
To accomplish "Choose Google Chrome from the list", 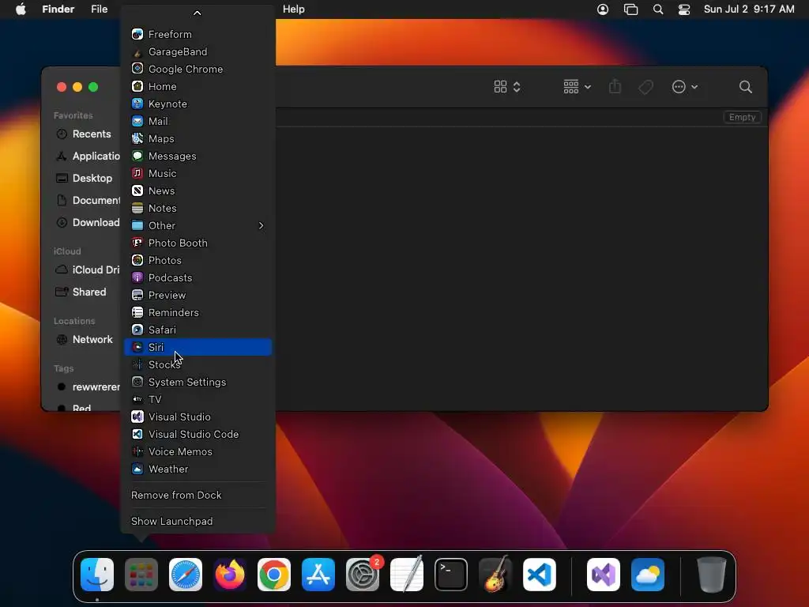I will pos(198,70).
